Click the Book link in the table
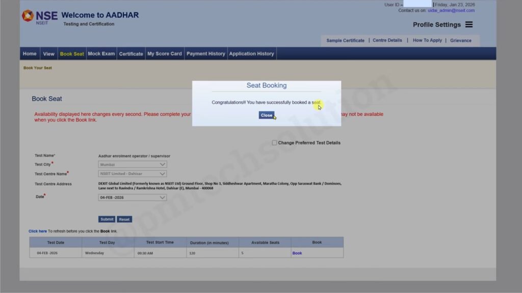The image size is (522, 293). (297, 253)
